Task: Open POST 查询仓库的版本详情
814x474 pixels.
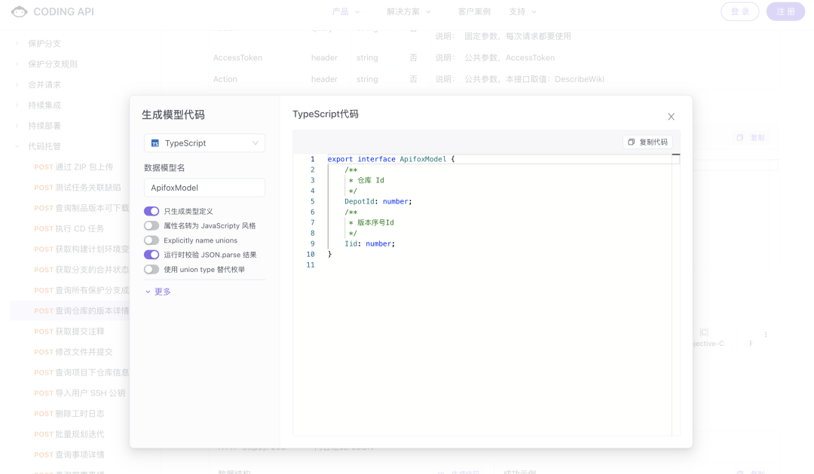Action: point(81,311)
